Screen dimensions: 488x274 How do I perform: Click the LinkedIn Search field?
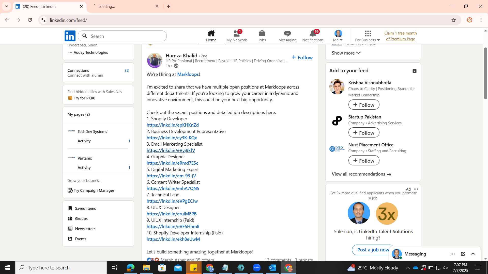click(122, 36)
